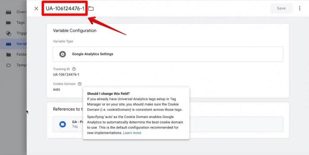Image resolution: width=309 pixels, height=155 pixels.
Task: Click the blue GA tag icon
Action: click(x=62, y=124)
